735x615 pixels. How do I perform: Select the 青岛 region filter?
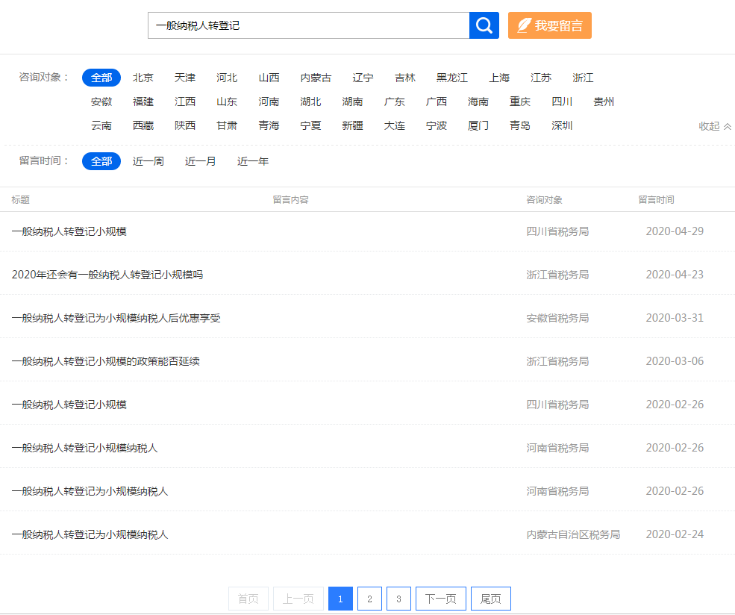520,125
